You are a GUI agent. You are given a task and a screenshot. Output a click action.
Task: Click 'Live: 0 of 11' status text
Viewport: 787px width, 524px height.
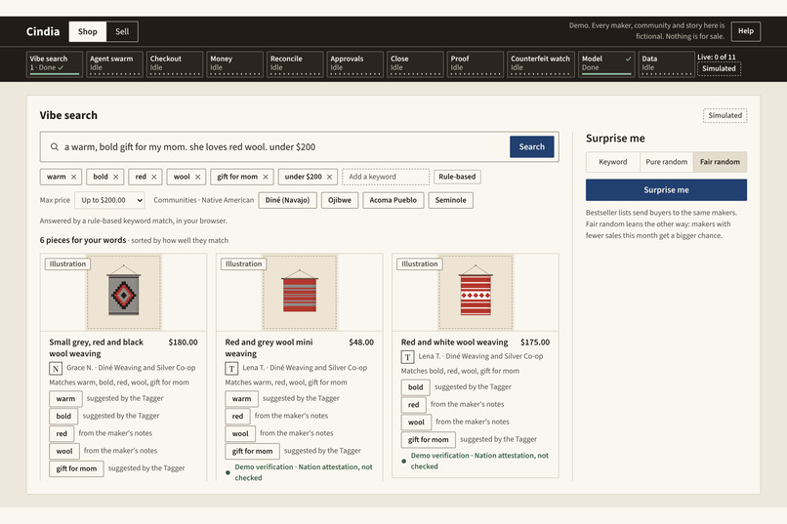tap(717, 57)
